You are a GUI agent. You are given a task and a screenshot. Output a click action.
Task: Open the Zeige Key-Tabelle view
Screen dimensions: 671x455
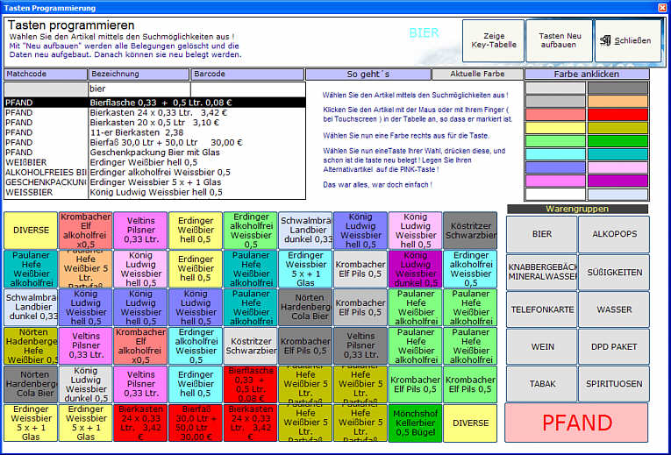coord(494,40)
